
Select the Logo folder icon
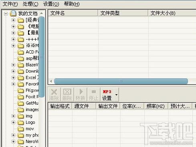pos(21,123)
